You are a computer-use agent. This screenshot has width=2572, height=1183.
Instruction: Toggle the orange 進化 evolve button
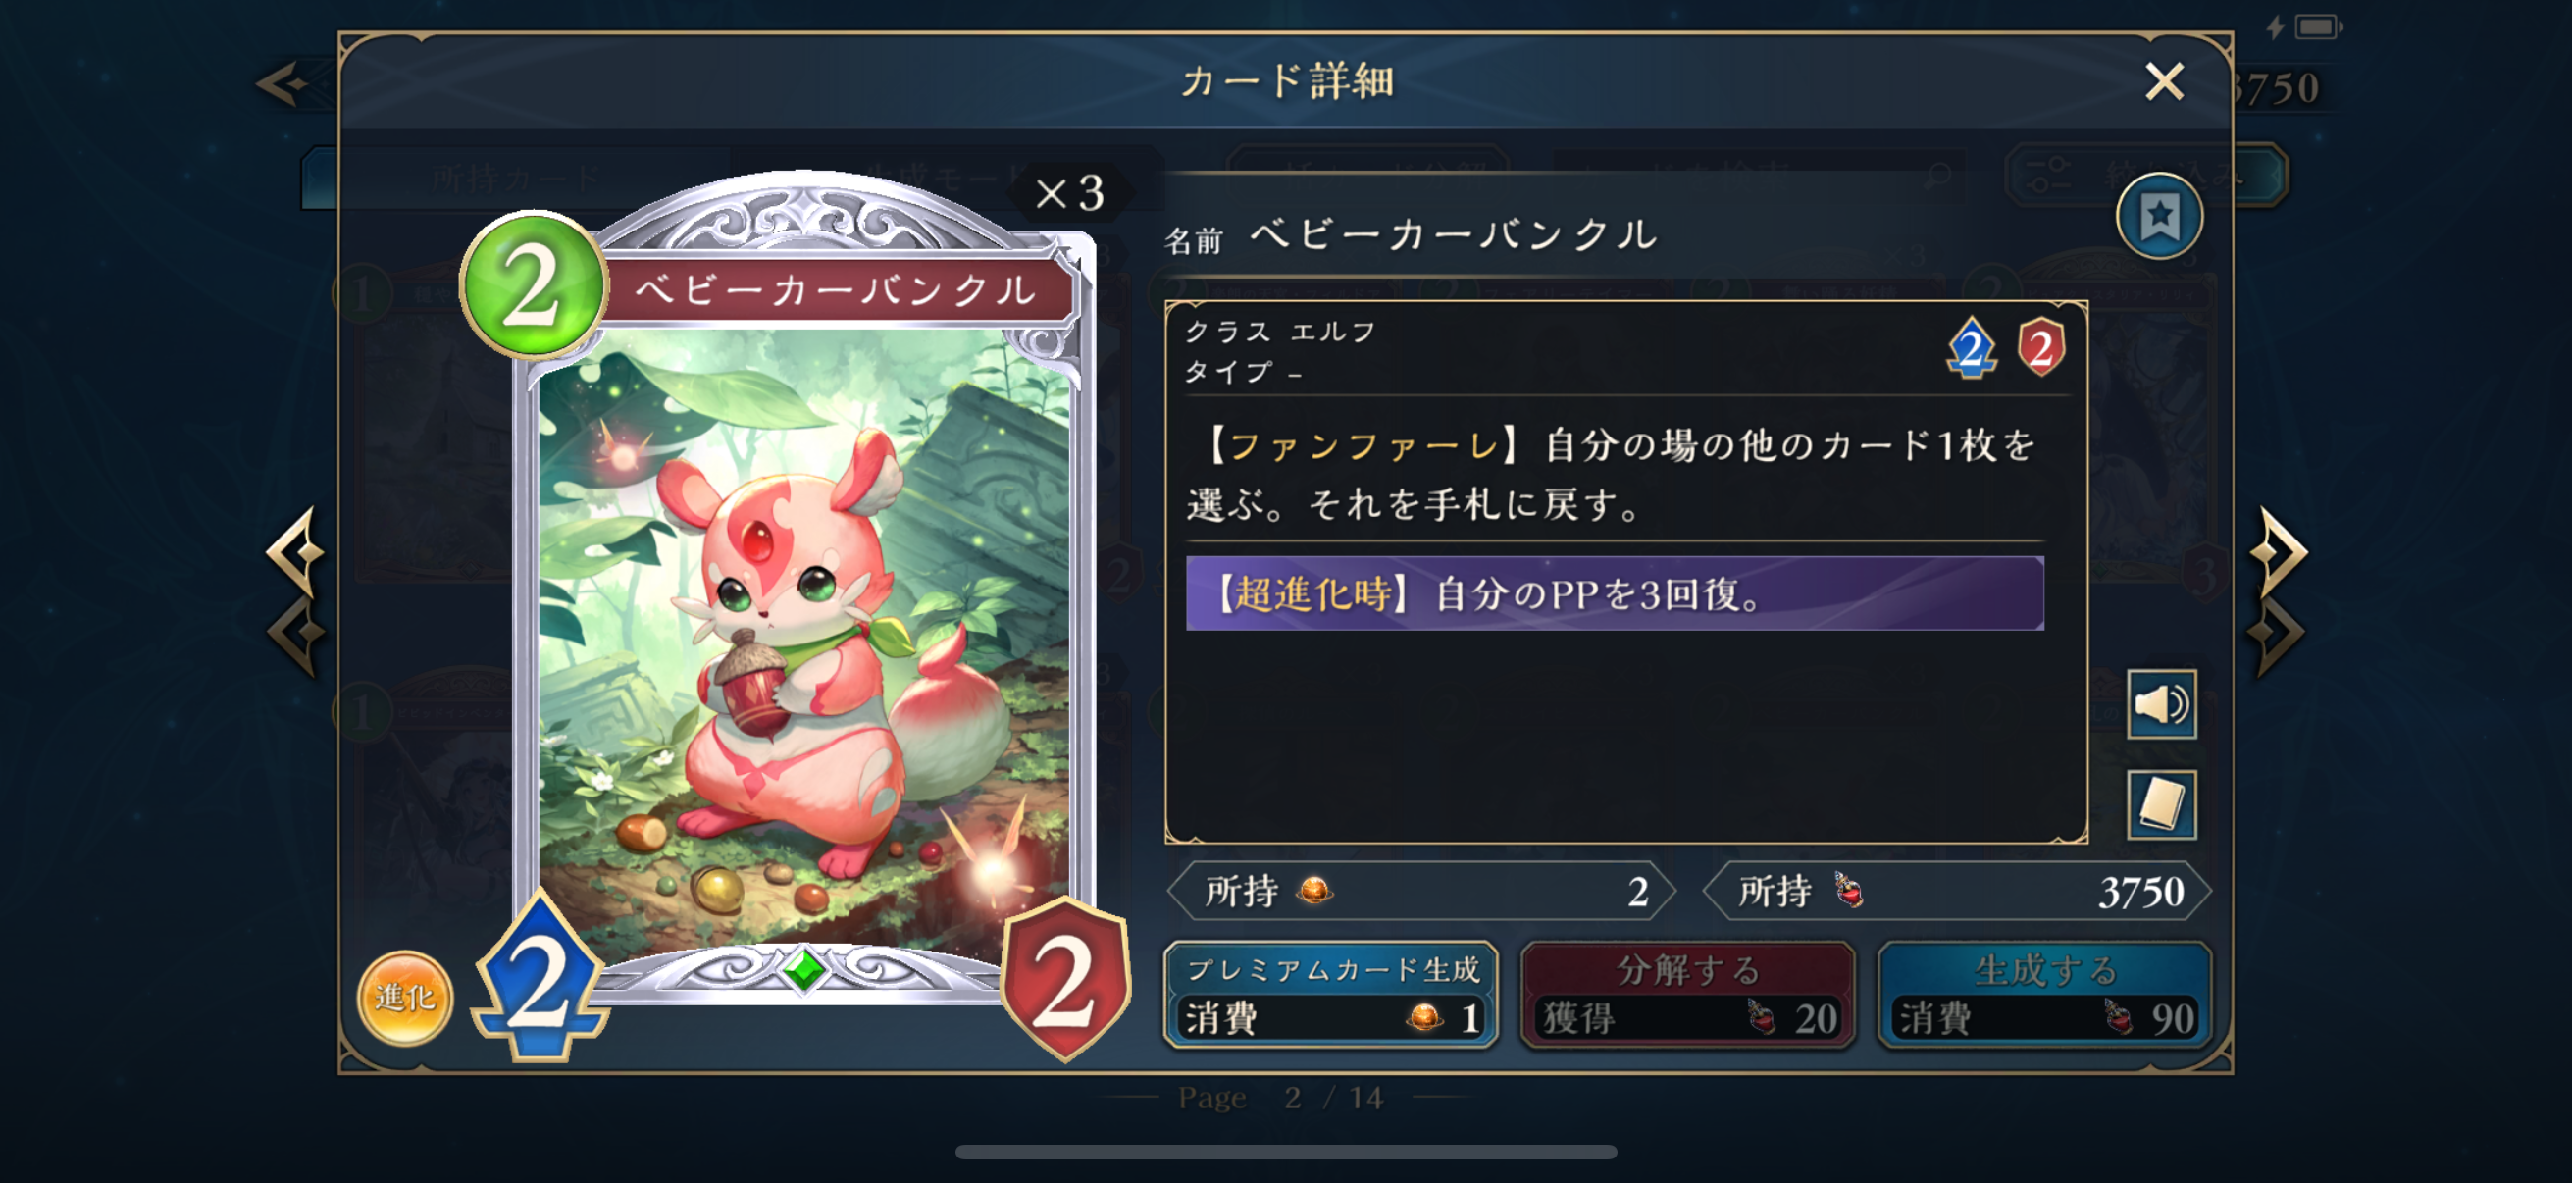click(404, 997)
